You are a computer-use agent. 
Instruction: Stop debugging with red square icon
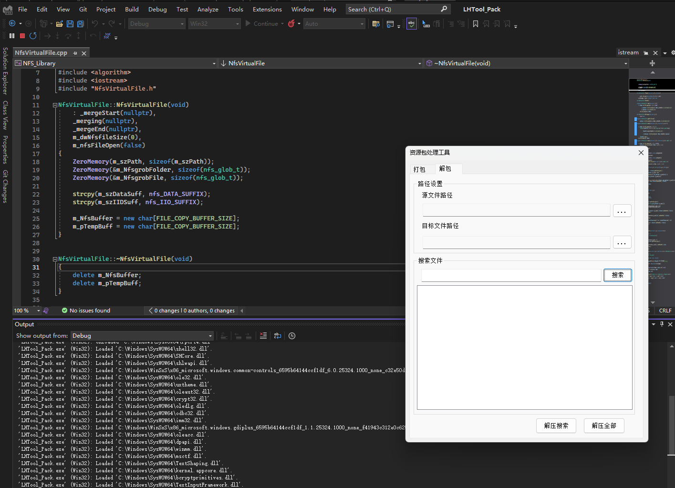[x=22, y=36]
